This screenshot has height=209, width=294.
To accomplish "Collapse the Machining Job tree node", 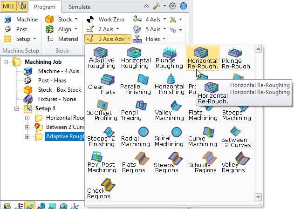I will [x=6, y=62].
